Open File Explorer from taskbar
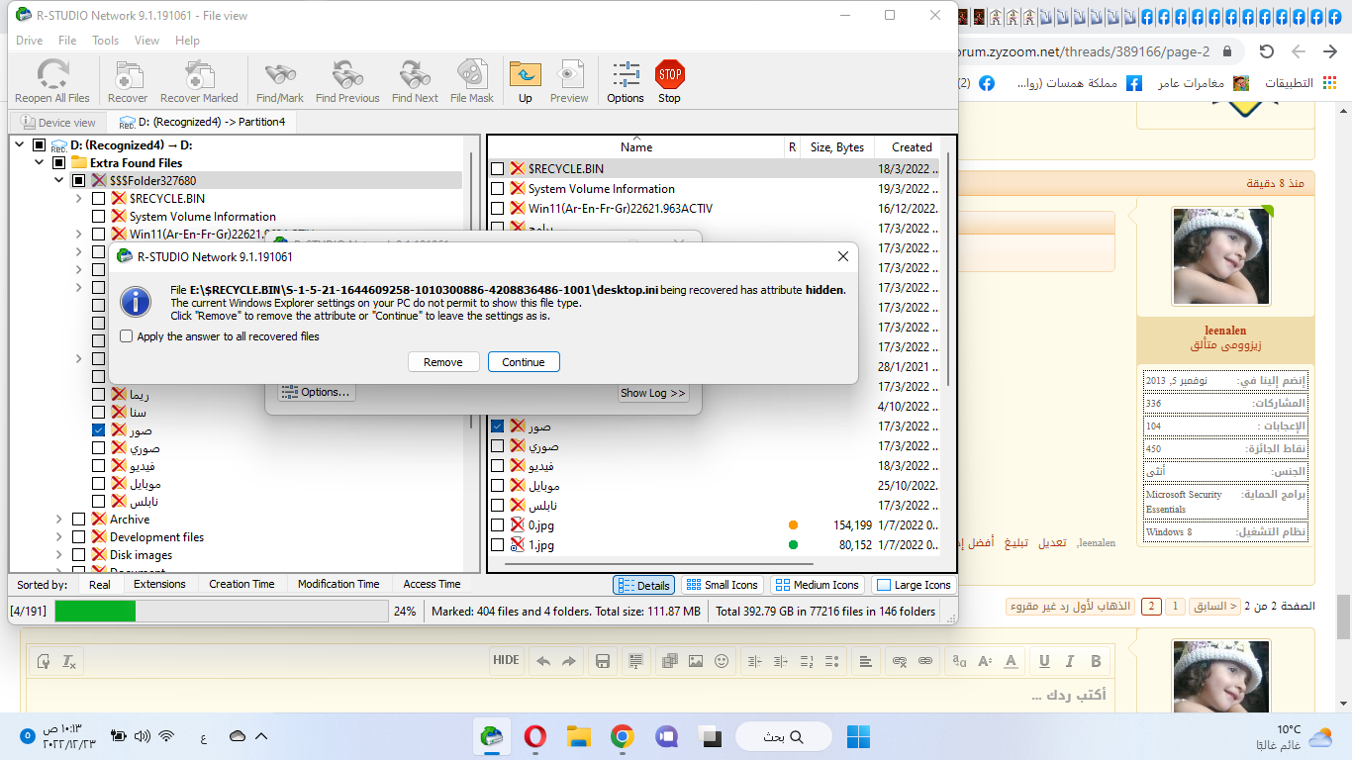This screenshot has height=760, width=1352. 578,736
